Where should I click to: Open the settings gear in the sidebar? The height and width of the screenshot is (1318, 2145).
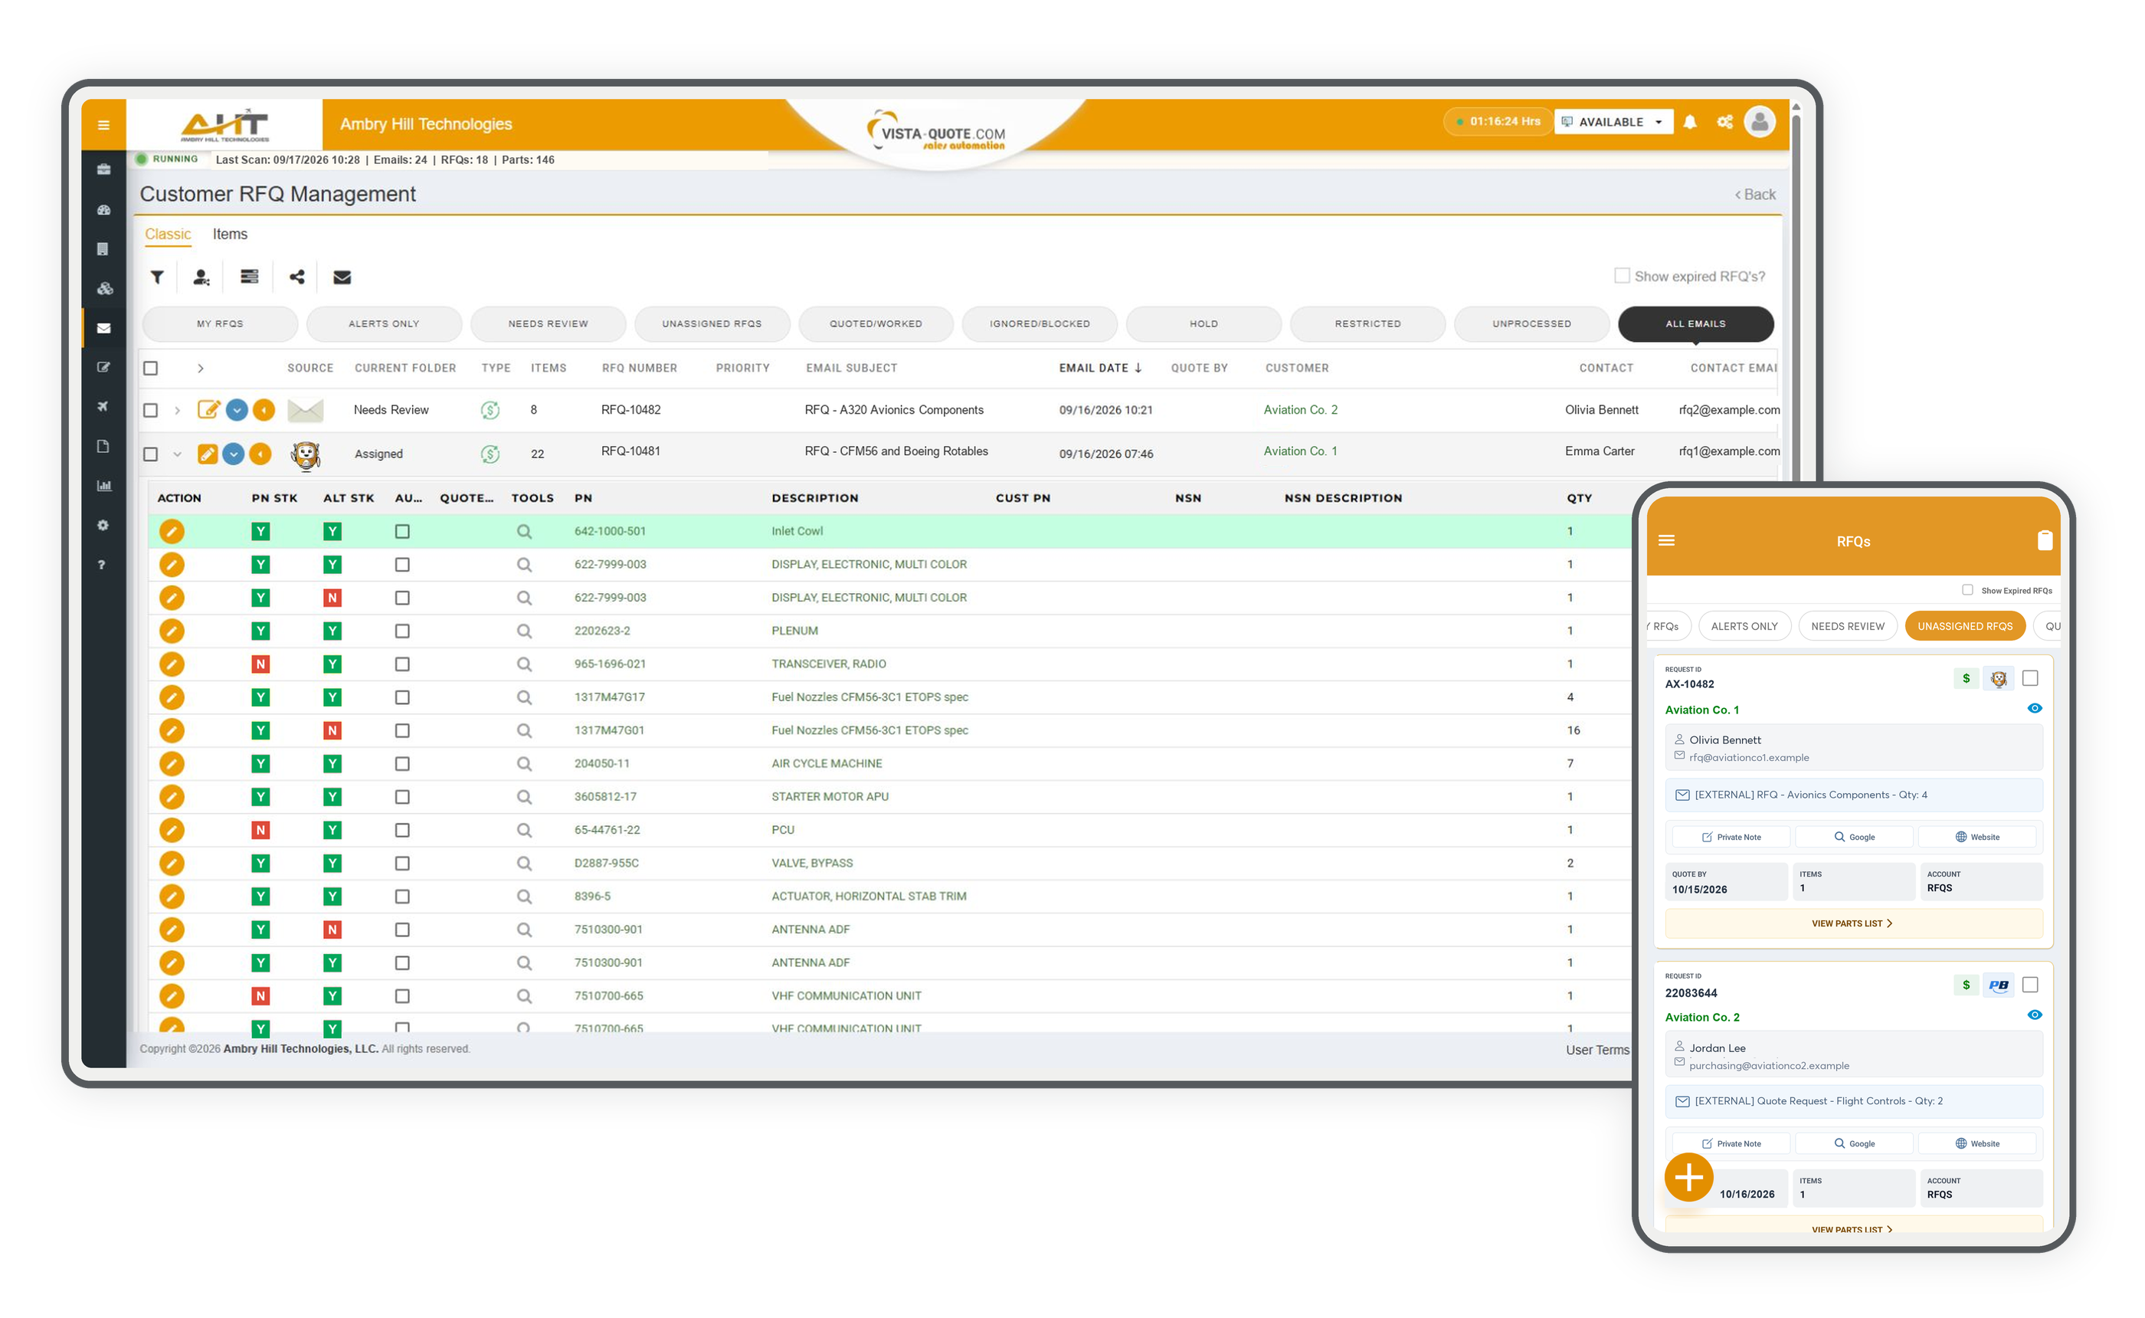point(103,525)
